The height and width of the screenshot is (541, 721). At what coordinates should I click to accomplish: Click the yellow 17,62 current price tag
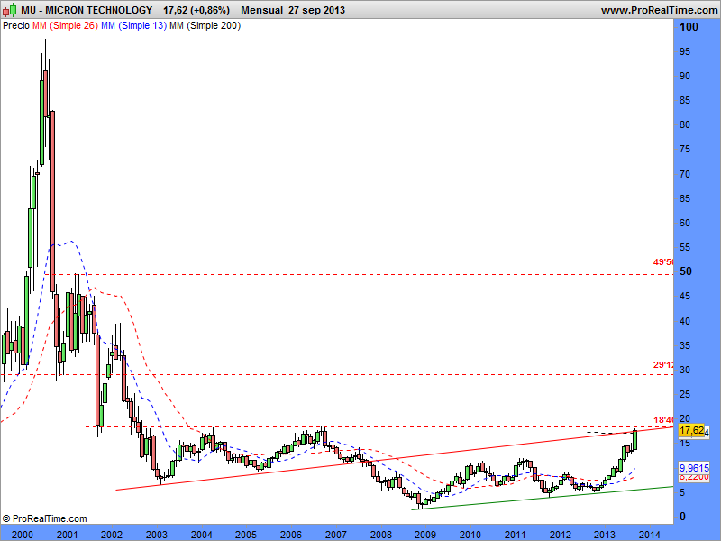691,431
